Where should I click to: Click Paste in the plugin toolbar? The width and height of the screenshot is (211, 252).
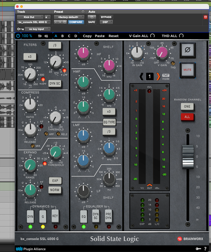(x=100, y=36)
